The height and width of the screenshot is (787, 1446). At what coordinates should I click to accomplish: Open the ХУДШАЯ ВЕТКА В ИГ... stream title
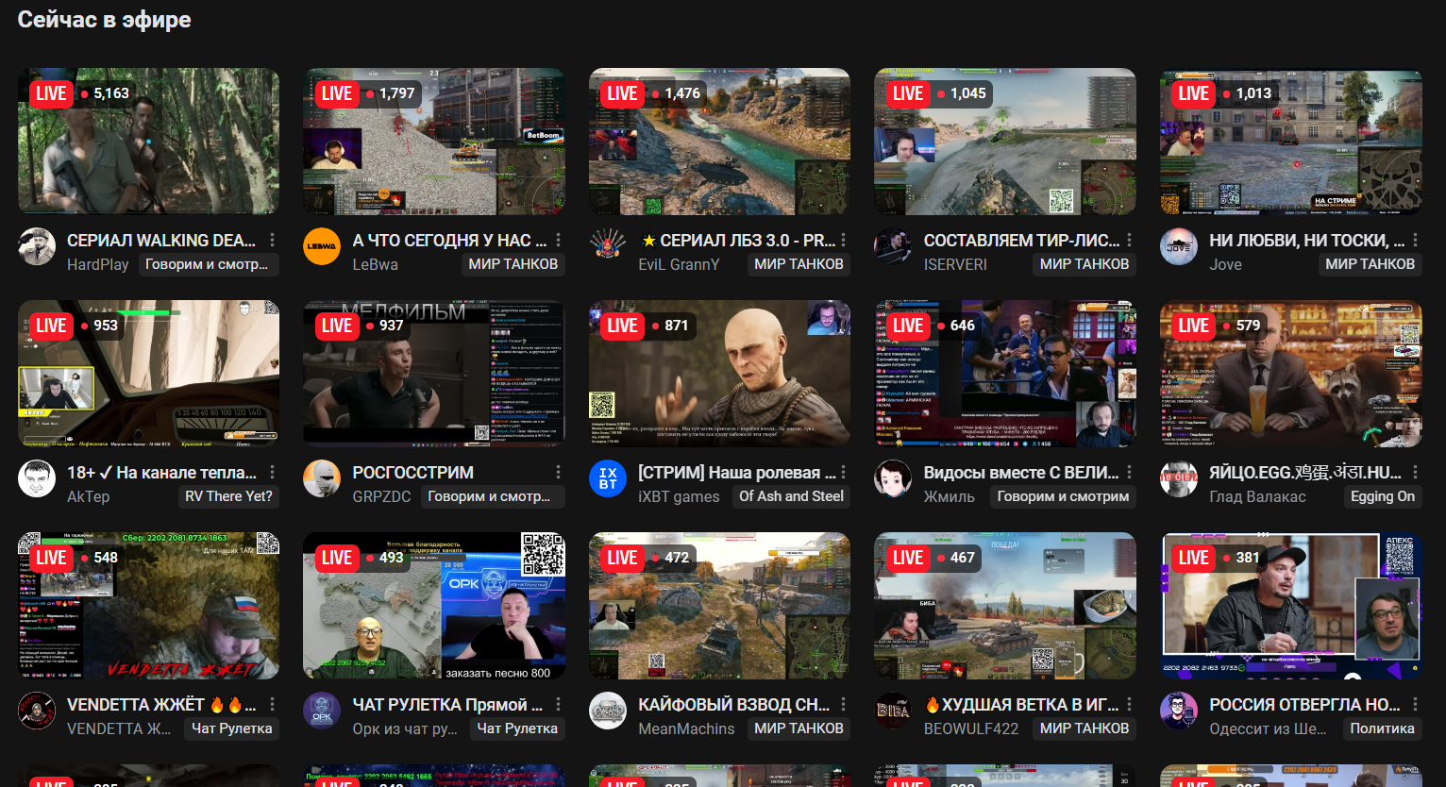[x=1021, y=704]
